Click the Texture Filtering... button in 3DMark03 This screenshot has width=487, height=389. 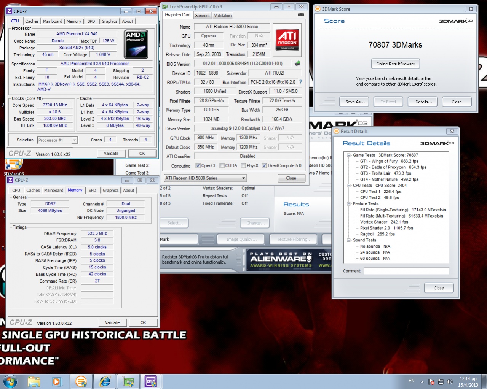294,239
